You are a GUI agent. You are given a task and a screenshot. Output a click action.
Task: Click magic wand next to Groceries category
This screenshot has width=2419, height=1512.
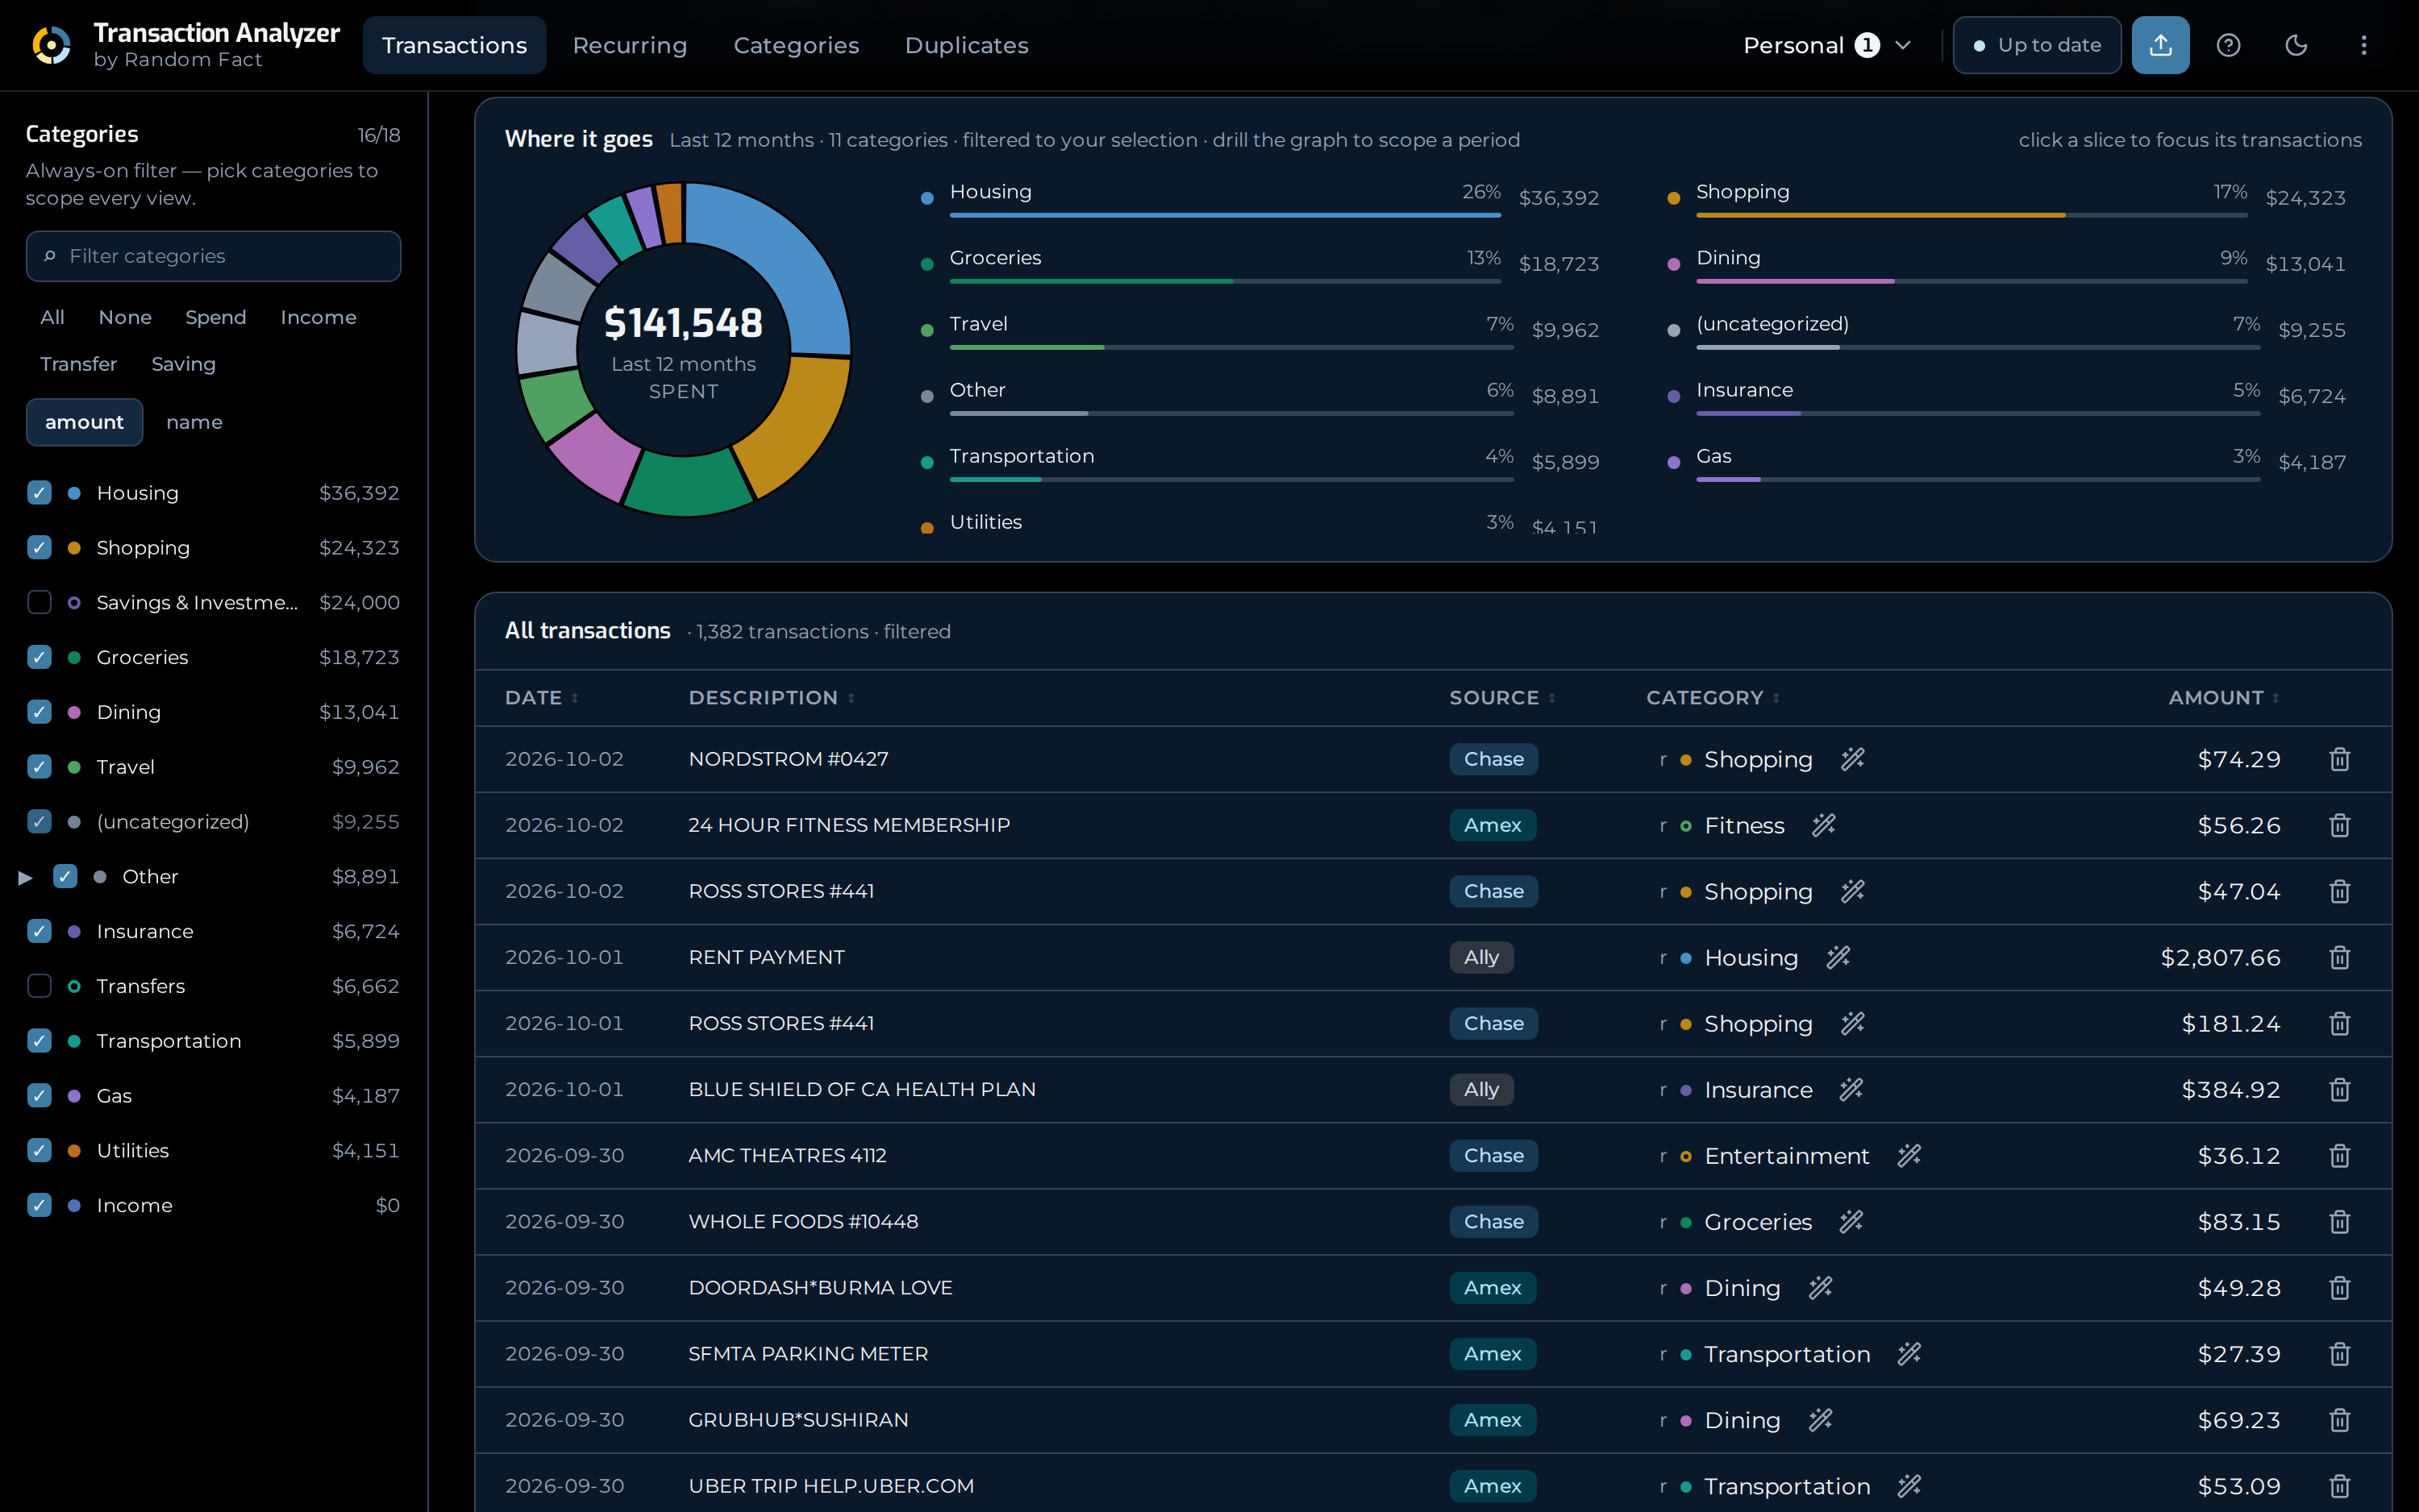[x=1852, y=1221]
